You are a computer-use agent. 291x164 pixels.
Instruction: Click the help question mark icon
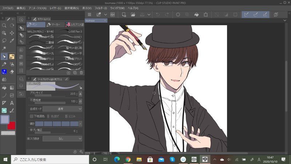[276, 15]
